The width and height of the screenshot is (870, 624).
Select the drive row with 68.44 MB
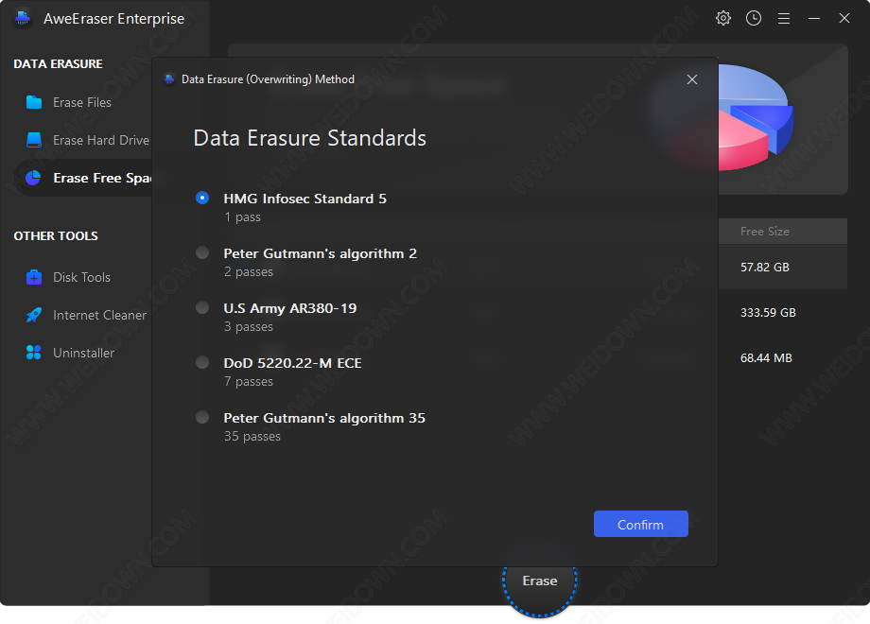click(x=783, y=357)
